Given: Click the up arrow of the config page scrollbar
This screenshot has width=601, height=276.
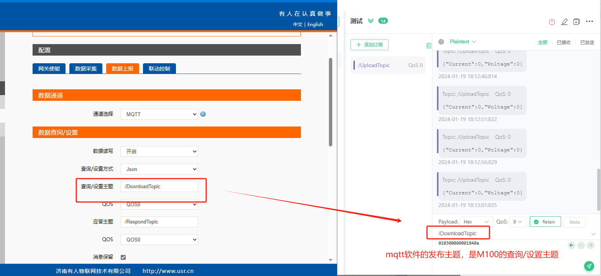Looking at the screenshot, I should [x=330, y=36].
